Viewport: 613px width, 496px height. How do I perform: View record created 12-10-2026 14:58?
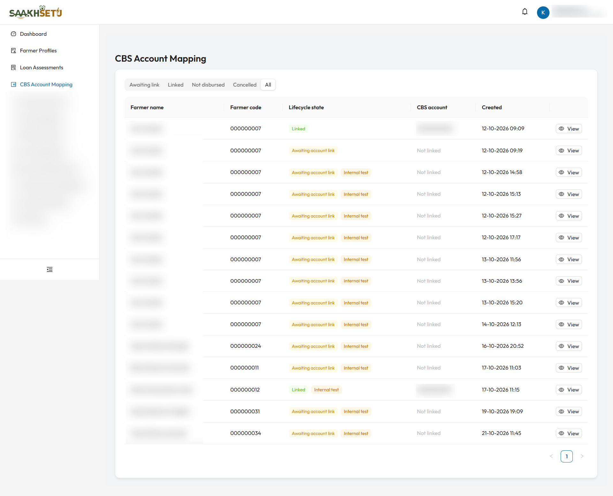point(569,172)
